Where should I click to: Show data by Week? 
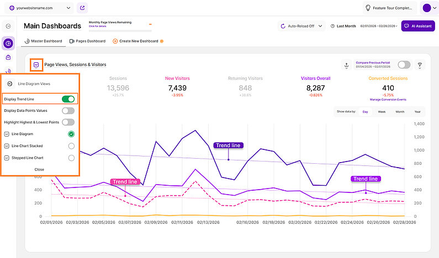[x=382, y=111]
